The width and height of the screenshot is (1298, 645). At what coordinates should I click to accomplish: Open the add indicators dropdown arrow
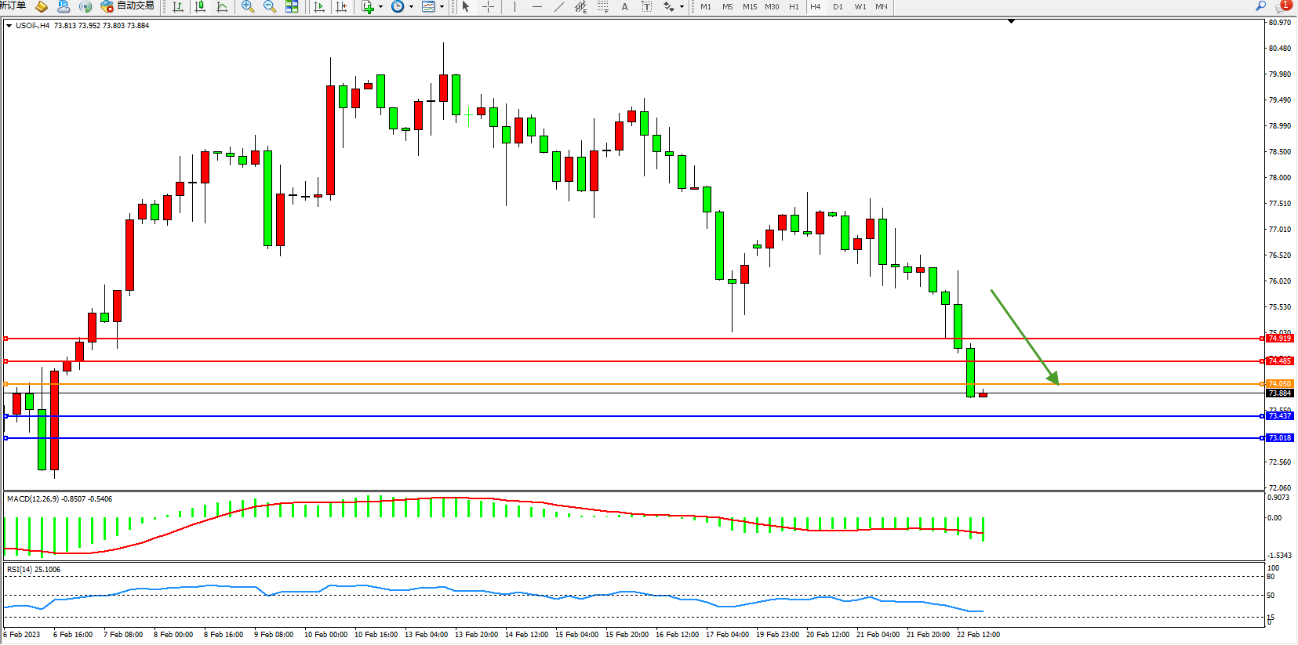pos(381,7)
